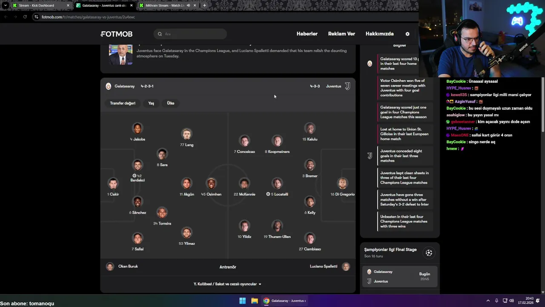Toggle the Ülke filter
Viewport: 545px width, 307px height.
pos(171,103)
